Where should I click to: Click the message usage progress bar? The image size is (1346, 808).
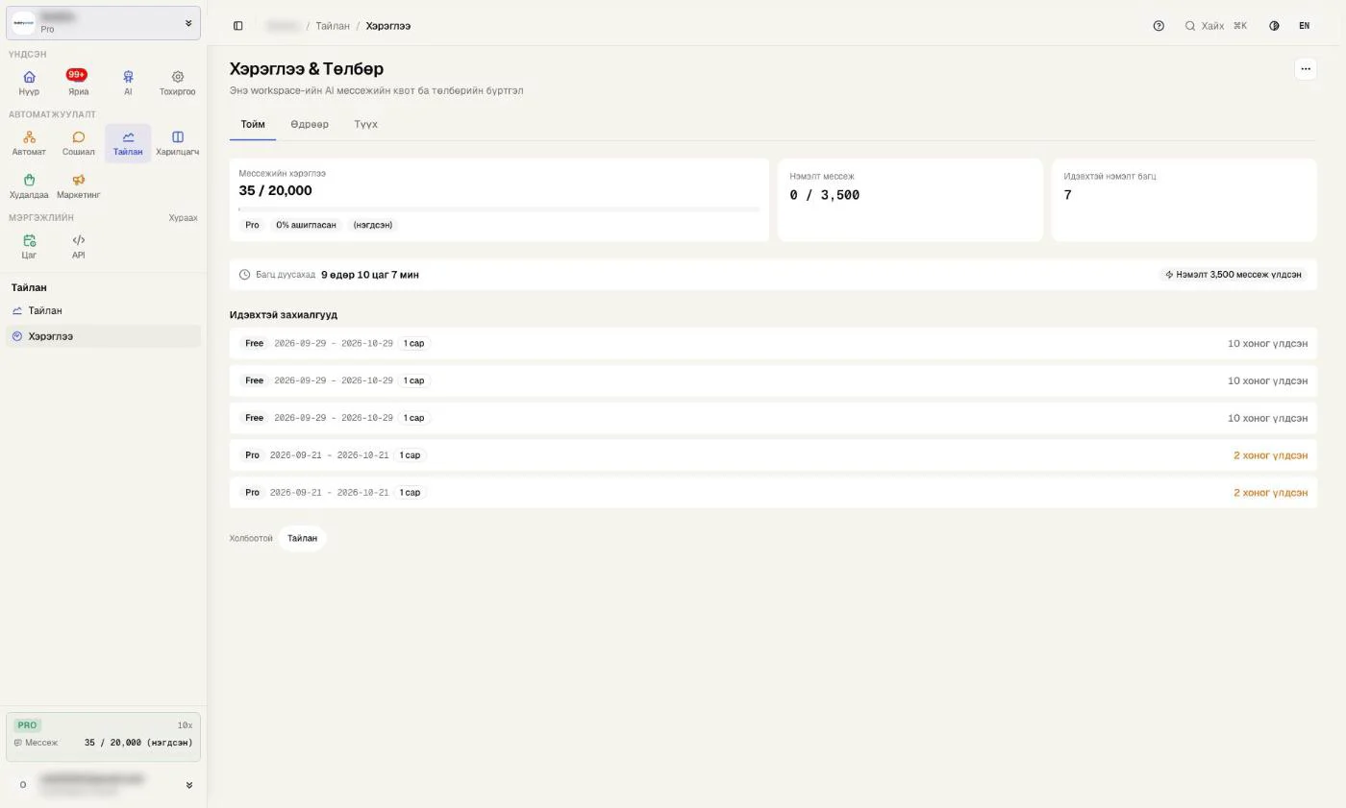499,208
